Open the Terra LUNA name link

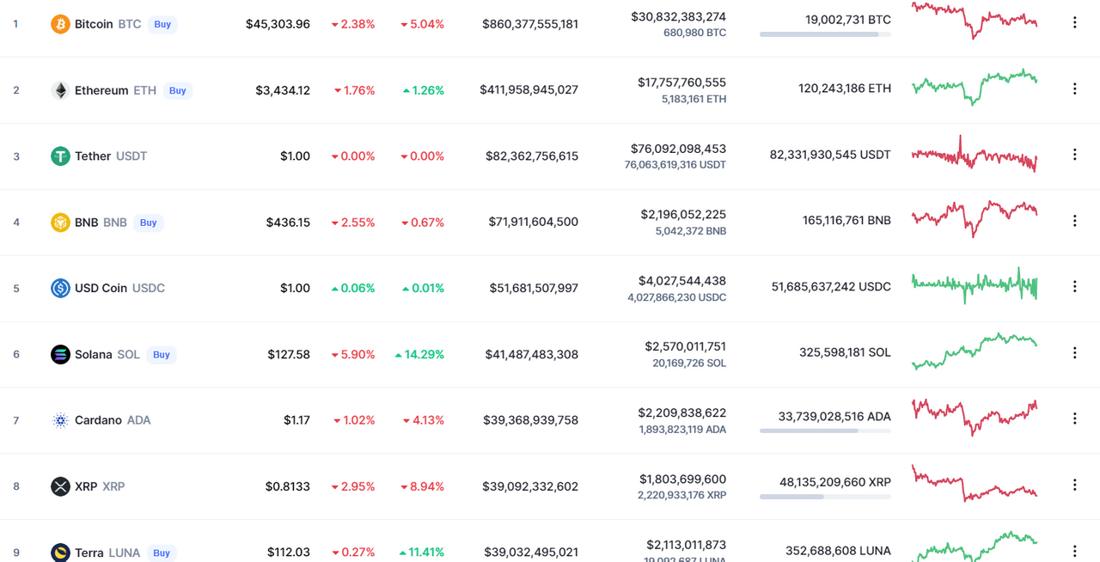pyautogui.click(x=107, y=553)
